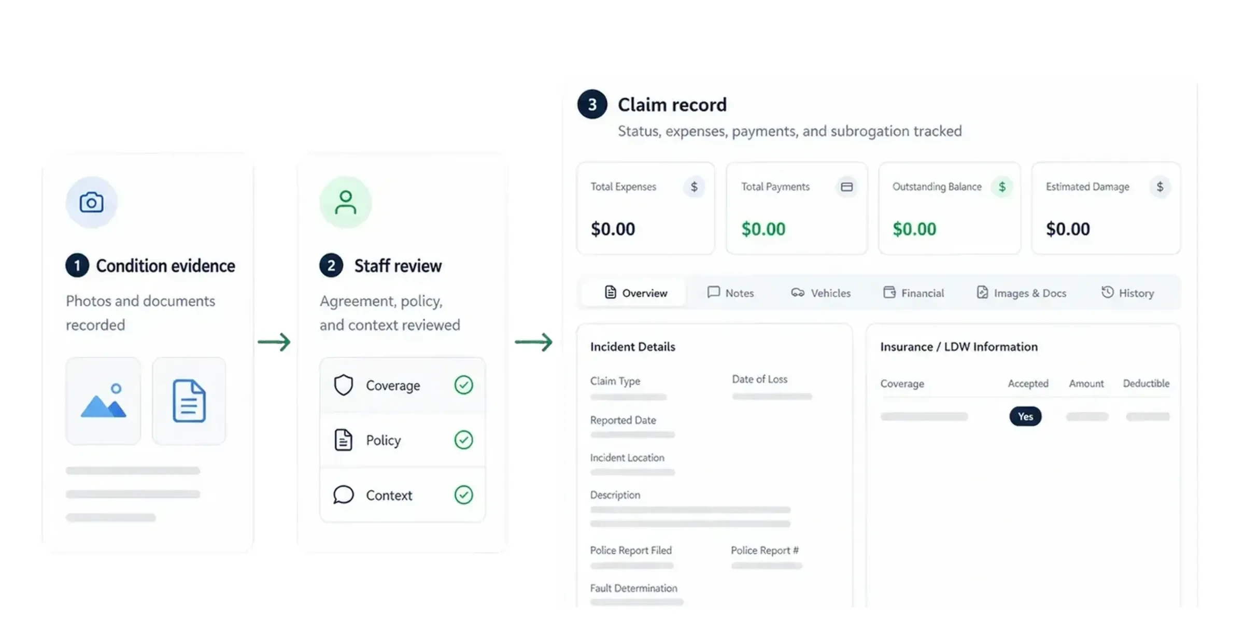1244x622 pixels.
Task: Click the Fault Determination label
Action: click(x=633, y=588)
